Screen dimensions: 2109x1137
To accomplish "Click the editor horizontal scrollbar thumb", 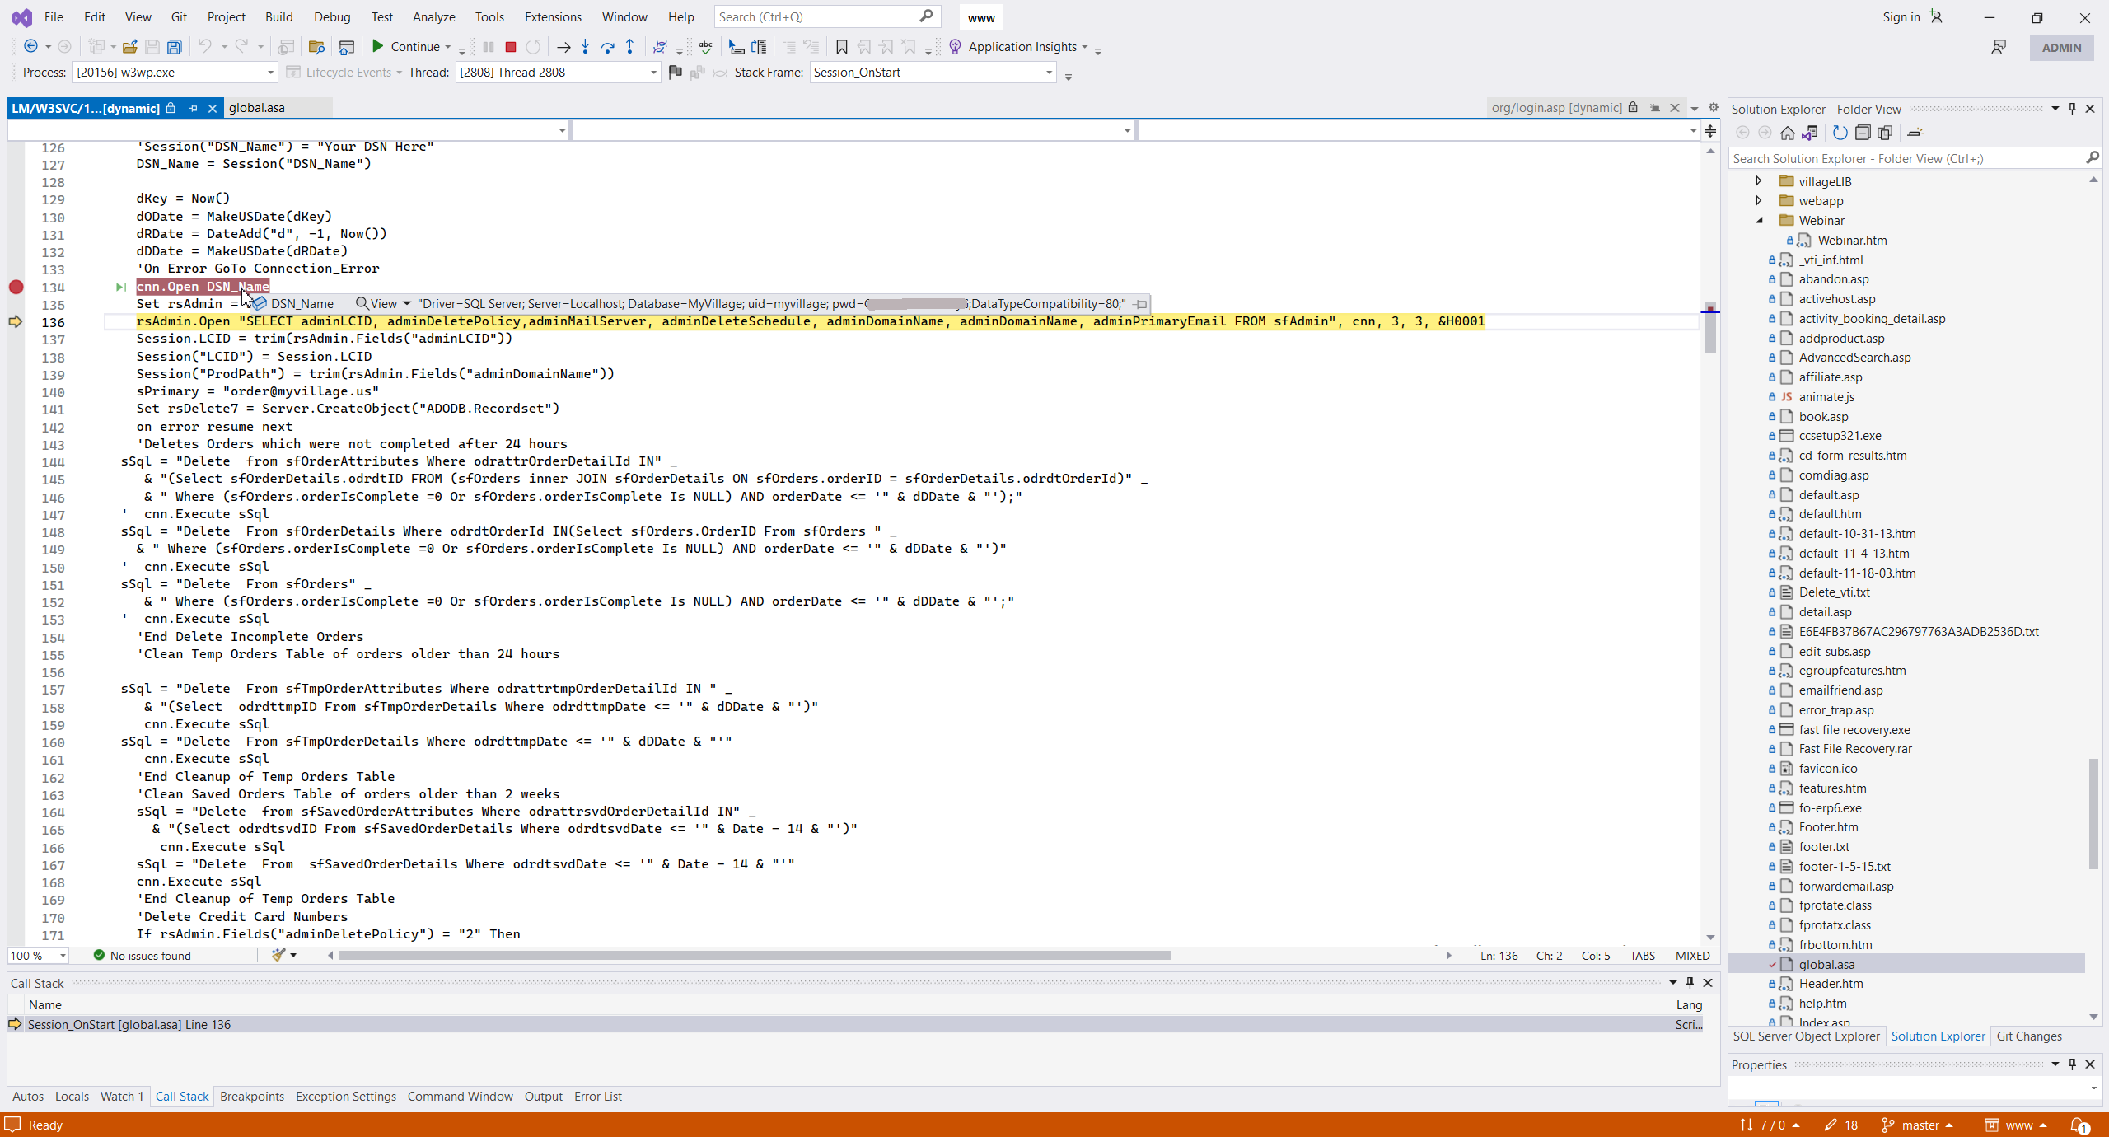I will (754, 956).
